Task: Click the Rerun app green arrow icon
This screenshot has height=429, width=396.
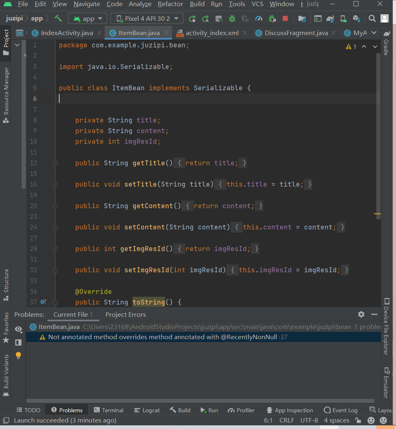Action: pyautogui.click(x=192, y=18)
